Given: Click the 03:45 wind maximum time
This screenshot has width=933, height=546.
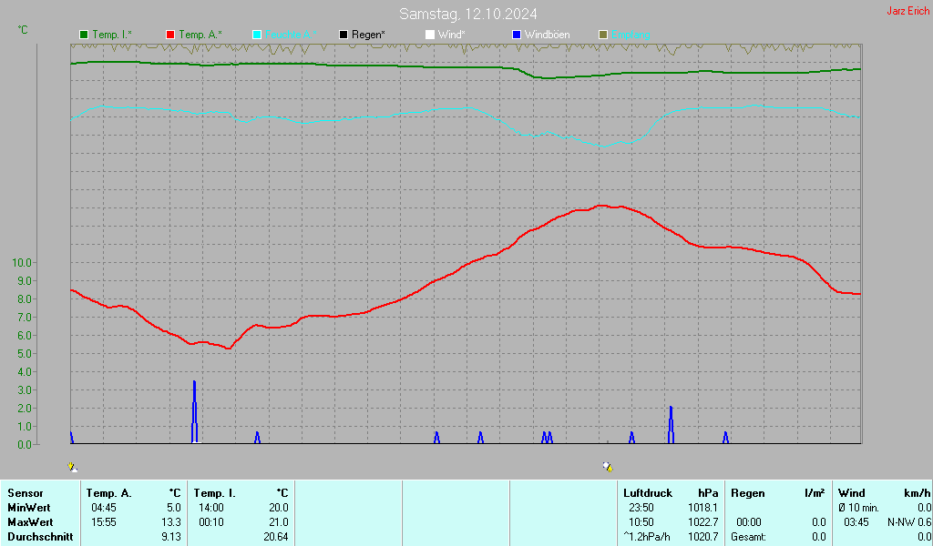Looking at the screenshot, I should (x=856, y=522).
